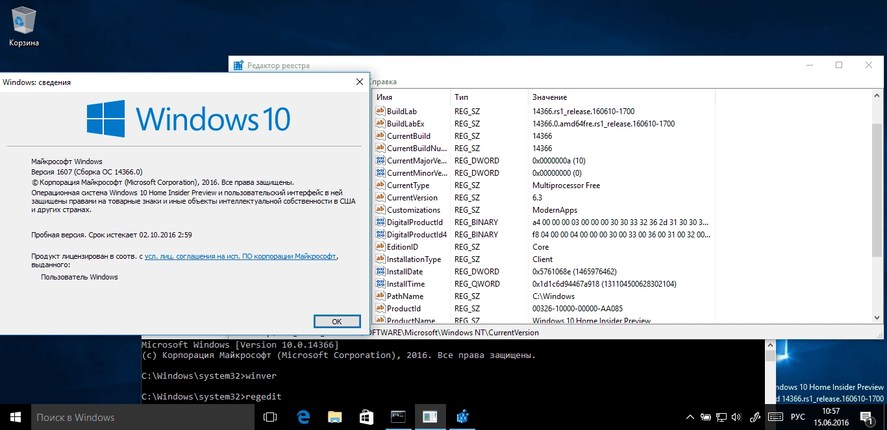Click the Registry Editor title bar icon
The image size is (887, 430).
tap(238, 65)
